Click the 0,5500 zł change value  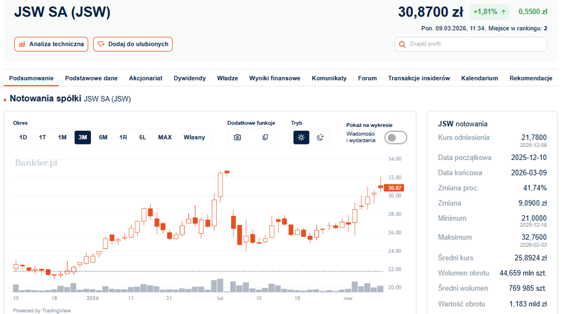(533, 12)
